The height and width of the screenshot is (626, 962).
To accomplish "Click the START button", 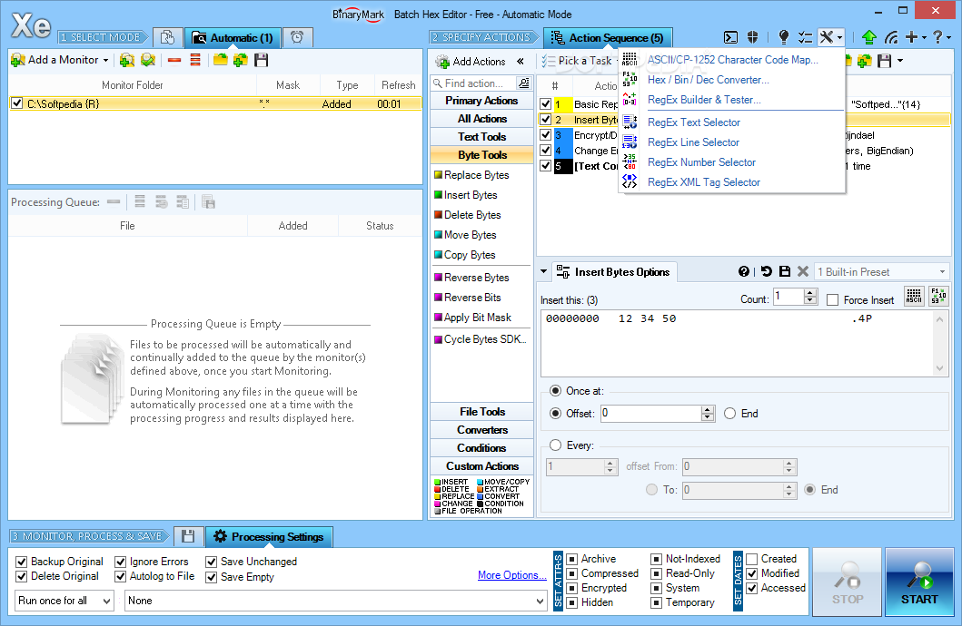I will (x=919, y=582).
